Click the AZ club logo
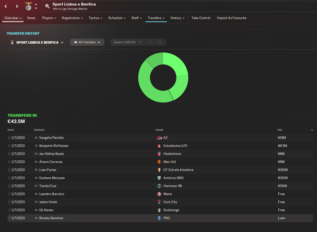Screen dimensions: 317x232 [159, 138]
